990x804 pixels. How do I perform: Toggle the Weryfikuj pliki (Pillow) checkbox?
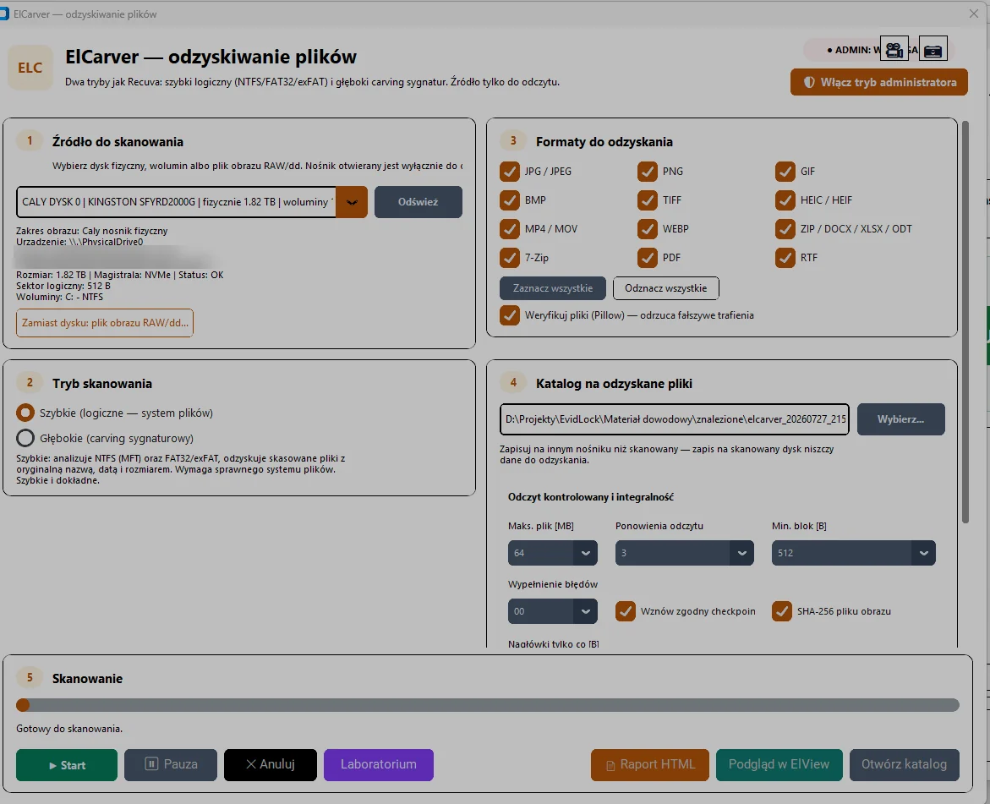pos(509,315)
